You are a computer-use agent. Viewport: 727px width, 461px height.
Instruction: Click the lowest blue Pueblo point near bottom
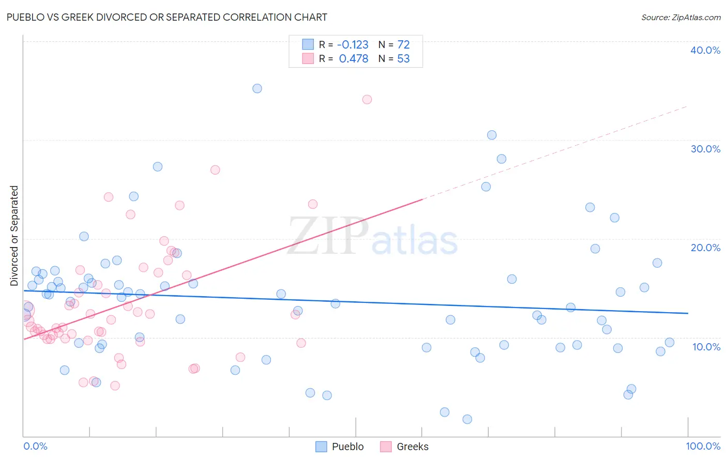(x=467, y=419)
